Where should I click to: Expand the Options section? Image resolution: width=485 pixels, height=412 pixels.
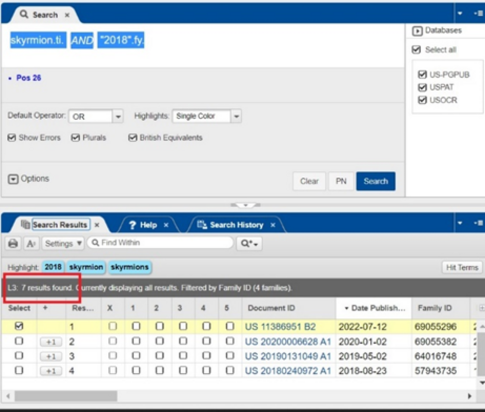(x=13, y=179)
